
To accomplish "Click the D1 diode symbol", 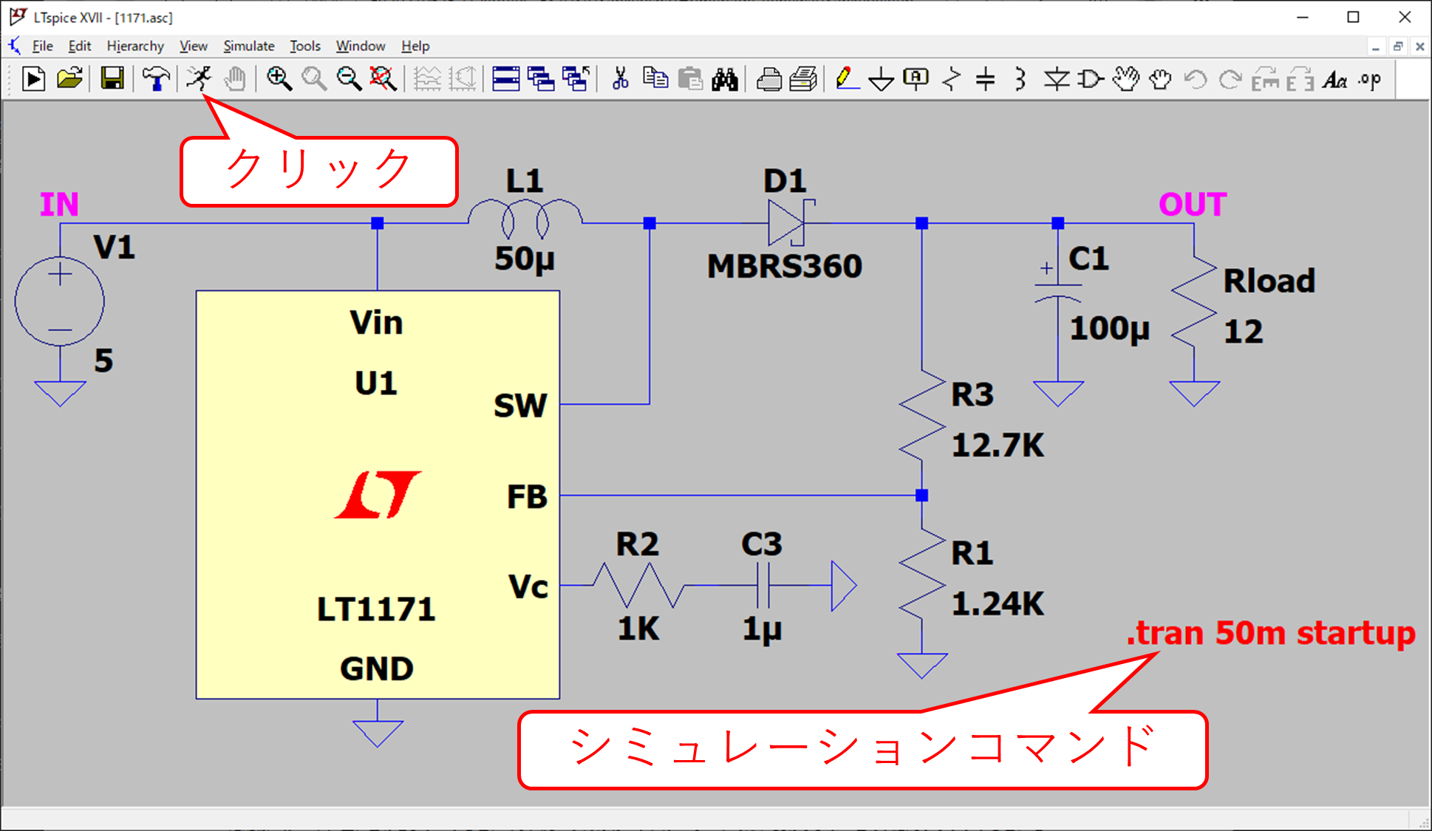I will click(x=790, y=222).
